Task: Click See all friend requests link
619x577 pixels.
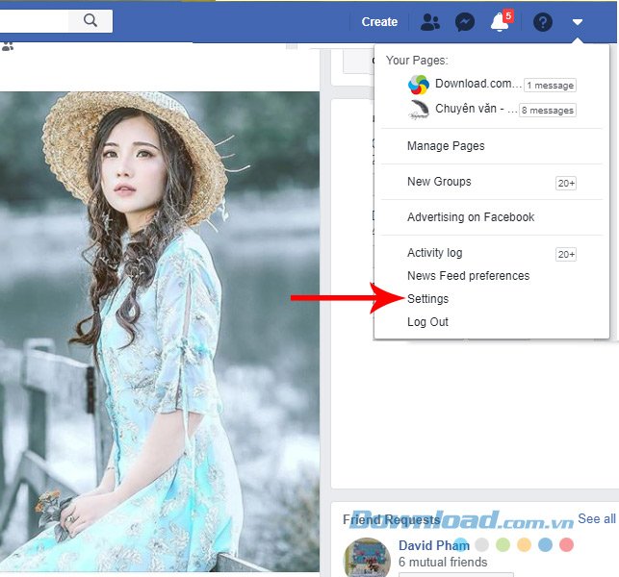Action: [x=597, y=518]
